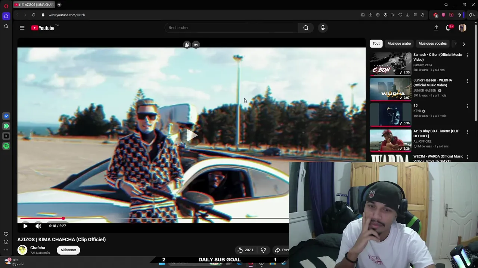The width and height of the screenshot is (478, 268).
Task: Select the Musique arabe chip
Action: pos(399,44)
